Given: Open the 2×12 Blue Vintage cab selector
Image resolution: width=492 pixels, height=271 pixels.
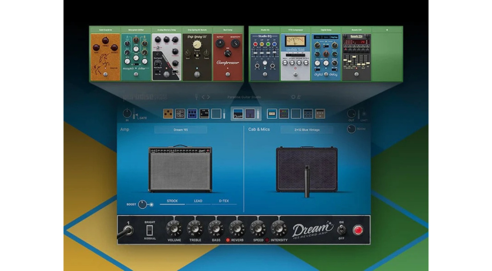Looking at the screenshot, I should click(307, 130).
